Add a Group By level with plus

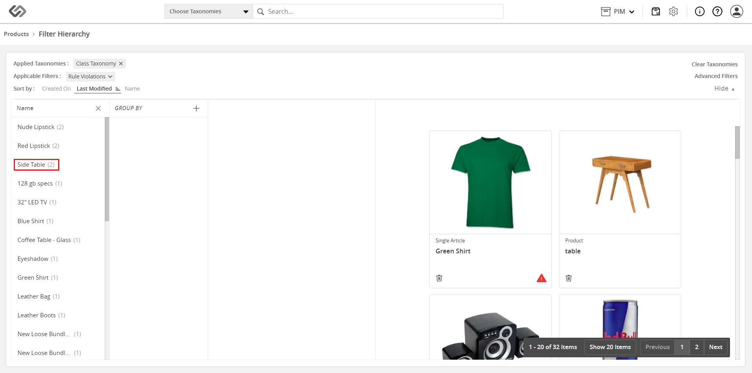pos(196,108)
